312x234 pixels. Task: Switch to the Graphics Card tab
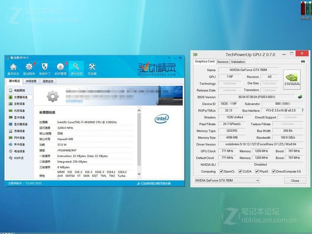[x=204, y=61]
